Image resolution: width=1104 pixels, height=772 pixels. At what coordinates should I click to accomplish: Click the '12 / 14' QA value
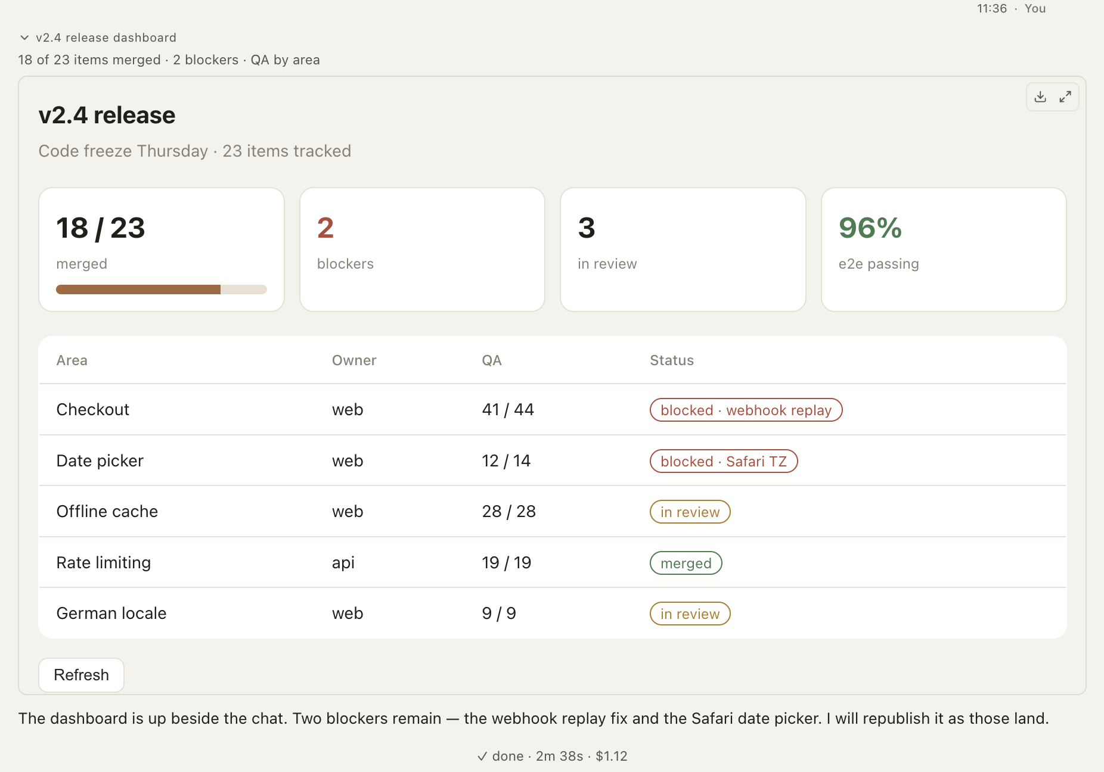pyautogui.click(x=506, y=461)
